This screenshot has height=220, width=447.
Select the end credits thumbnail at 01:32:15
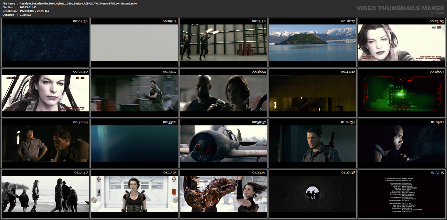click(402, 194)
